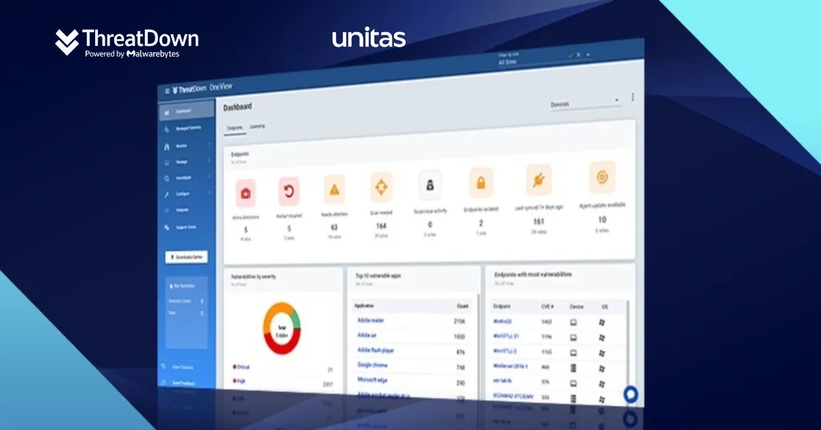Open View Tutorials in the sidebar
821x430 pixels.
[182, 368]
